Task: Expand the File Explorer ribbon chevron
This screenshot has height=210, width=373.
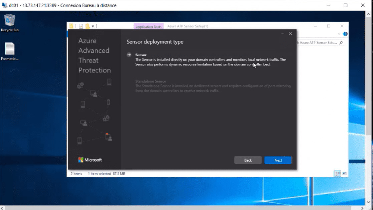Action: (339, 34)
